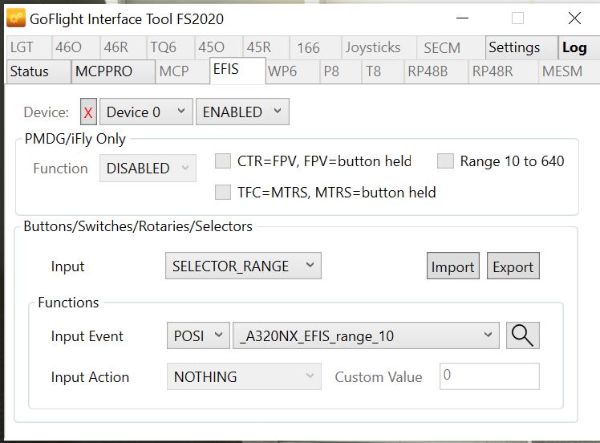Open the Device 0 dropdown
Image resolution: width=600 pixels, height=443 pixels.
(x=147, y=112)
